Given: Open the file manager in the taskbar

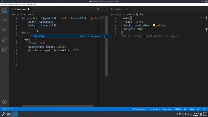Looking at the screenshot, I should [x=9, y=114].
